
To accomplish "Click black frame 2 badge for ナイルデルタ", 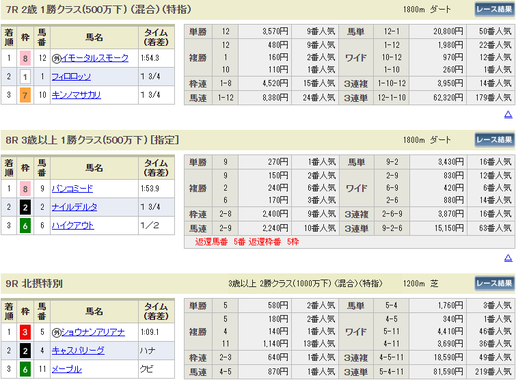I will 25,207.
